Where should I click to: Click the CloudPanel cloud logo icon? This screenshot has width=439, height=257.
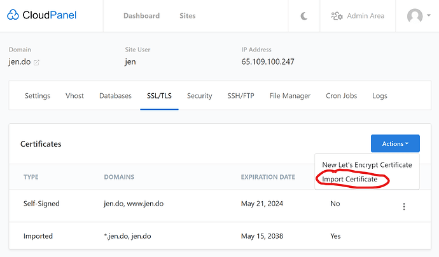(x=13, y=15)
